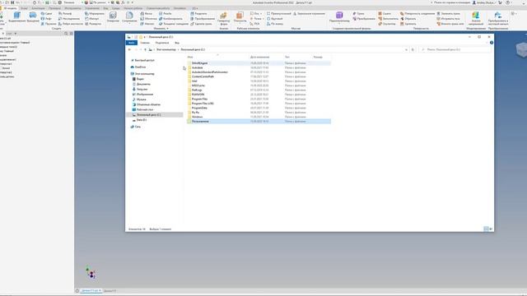Switch Explorer to large icons view

(x=491, y=229)
